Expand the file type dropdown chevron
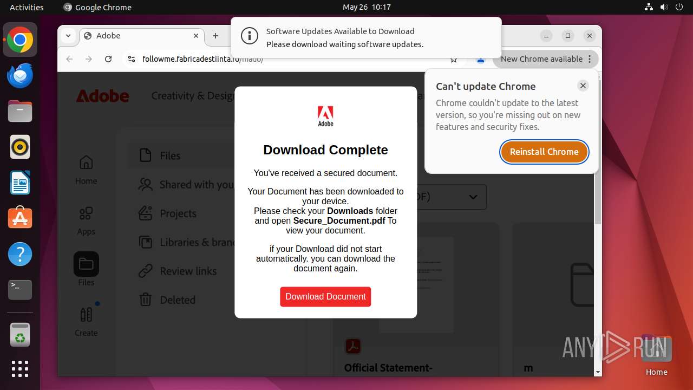The height and width of the screenshot is (390, 693). pos(473,197)
